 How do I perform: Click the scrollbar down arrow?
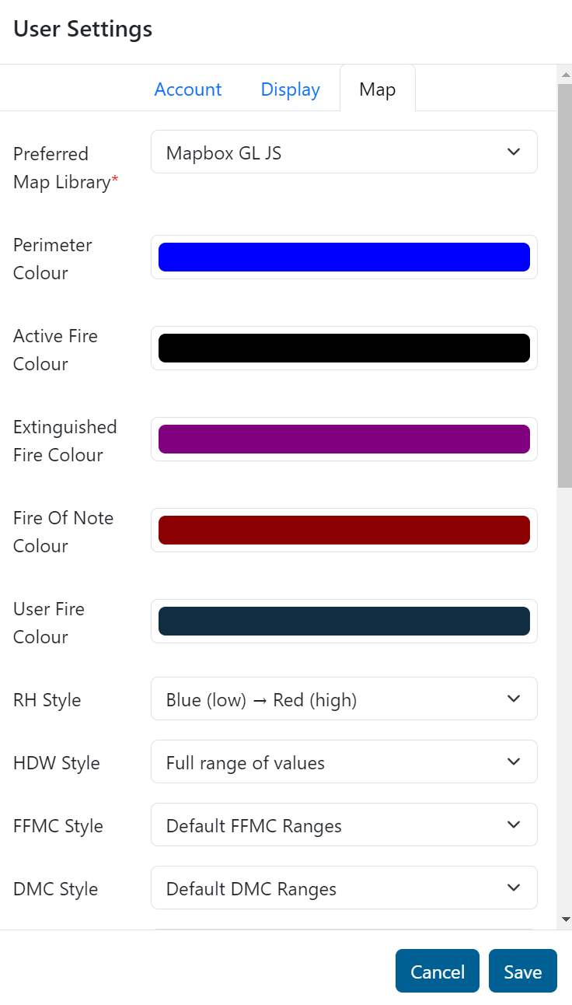click(x=565, y=919)
